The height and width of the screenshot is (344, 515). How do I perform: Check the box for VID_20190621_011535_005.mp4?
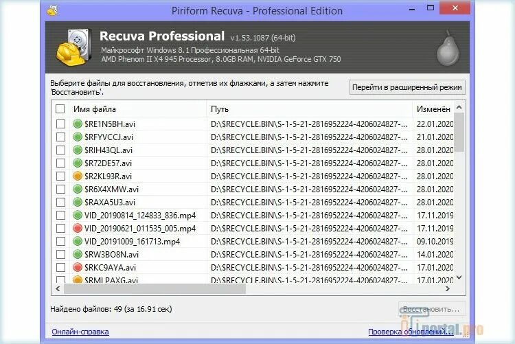coord(60,229)
